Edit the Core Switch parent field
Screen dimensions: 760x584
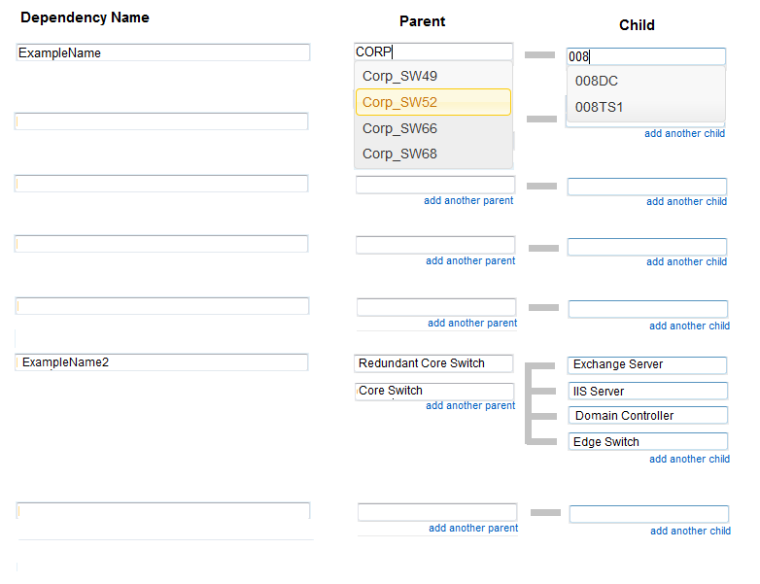433,391
